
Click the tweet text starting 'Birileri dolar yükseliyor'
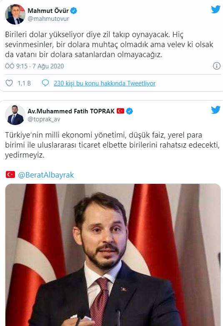(x=109, y=45)
